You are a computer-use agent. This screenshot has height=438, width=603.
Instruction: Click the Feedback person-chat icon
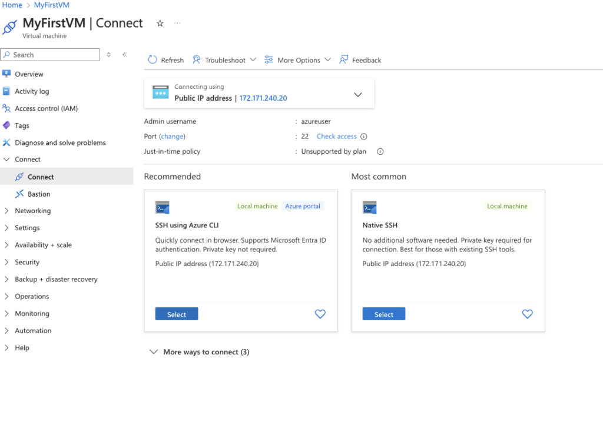point(343,59)
